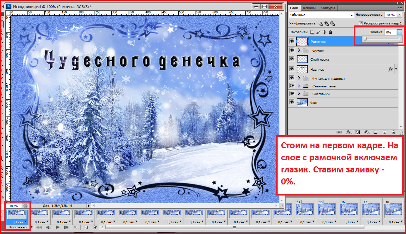Click tween animation frames icon

tap(76, 227)
